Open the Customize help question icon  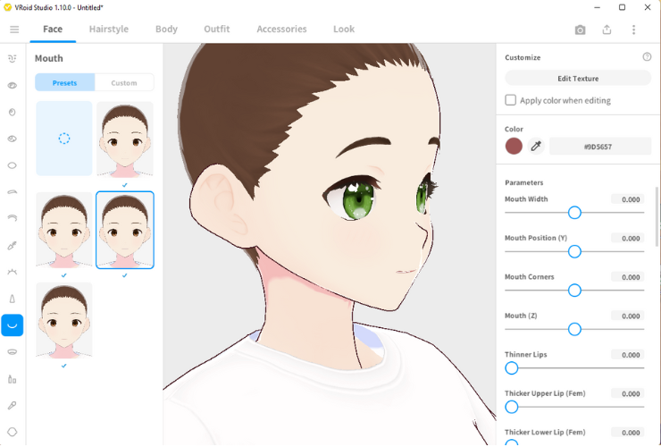click(x=647, y=57)
